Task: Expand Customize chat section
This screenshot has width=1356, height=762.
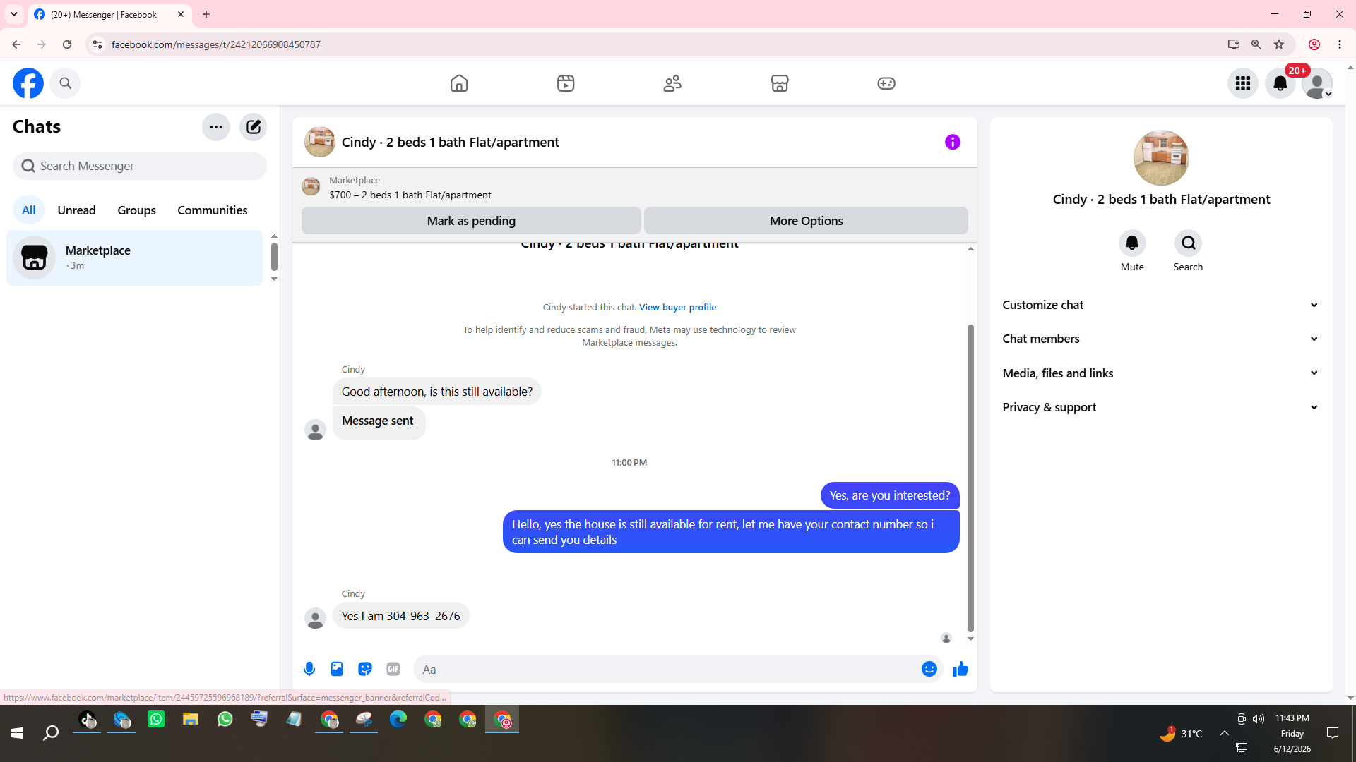Action: [x=1161, y=305]
